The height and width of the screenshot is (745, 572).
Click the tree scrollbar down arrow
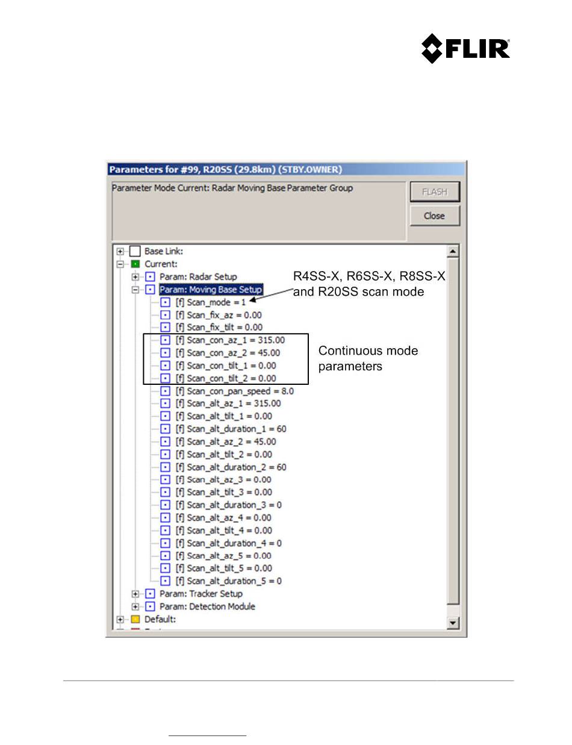point(453,623)
